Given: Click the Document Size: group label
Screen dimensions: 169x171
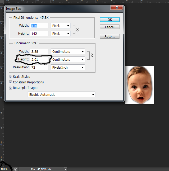Looking at the screenshot, I should pyautogui.click(x=26, y=43).
